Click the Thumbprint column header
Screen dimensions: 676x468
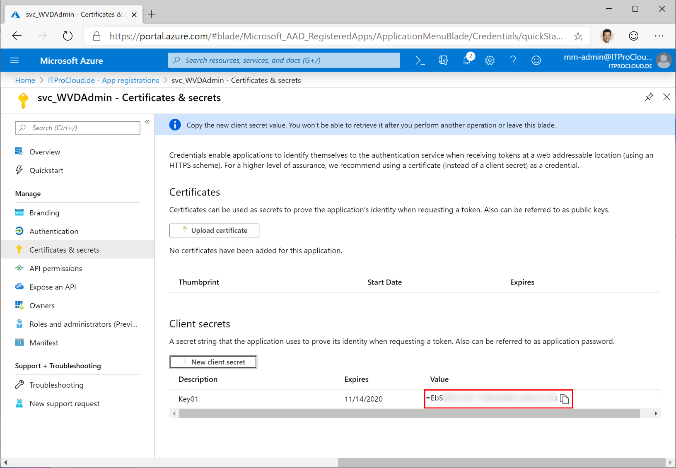click(x=199, y=282)
